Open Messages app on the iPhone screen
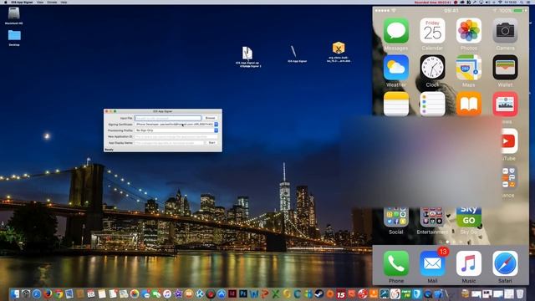This screenshot has height=301, width=535. [395, 31]
